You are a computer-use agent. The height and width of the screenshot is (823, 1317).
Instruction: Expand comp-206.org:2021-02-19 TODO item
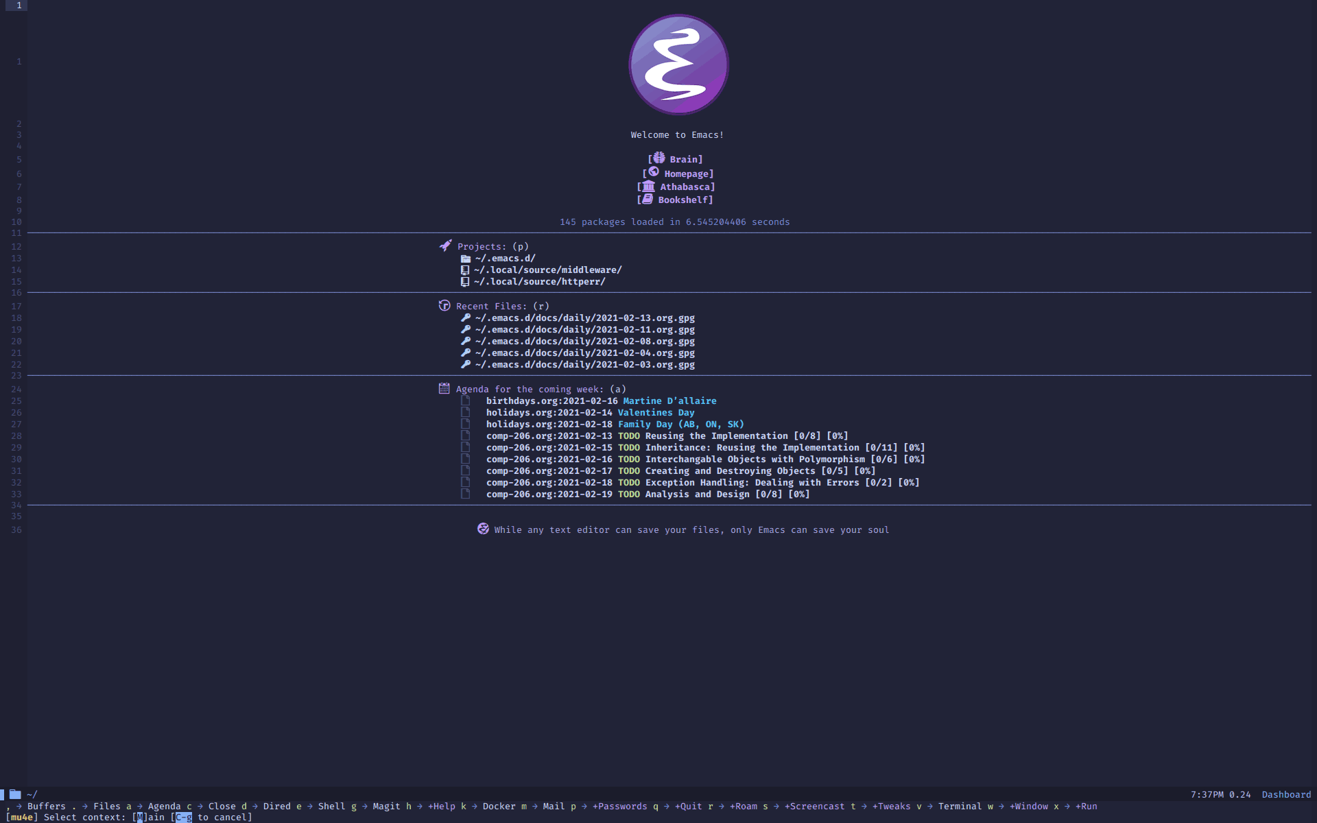648,494
